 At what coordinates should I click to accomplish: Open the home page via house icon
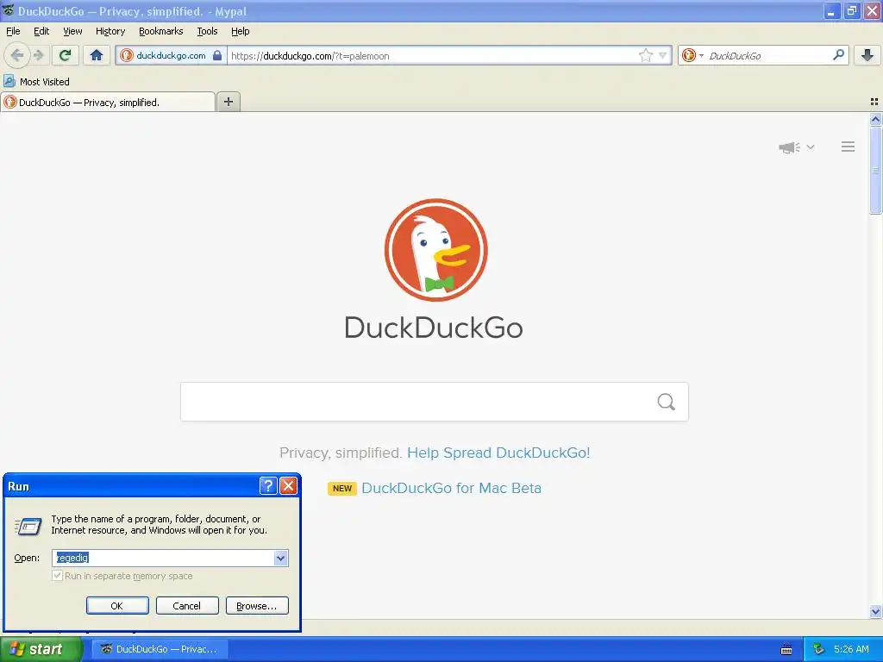97,55
